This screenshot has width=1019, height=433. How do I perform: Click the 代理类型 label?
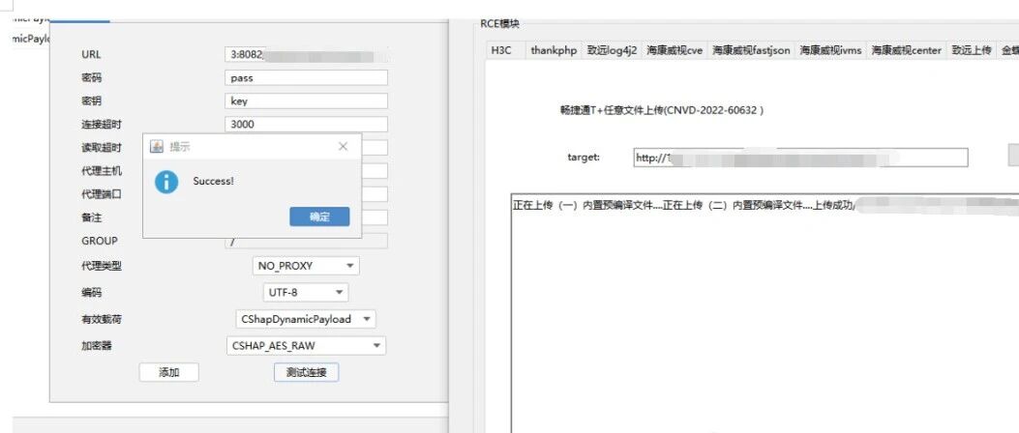(x=102, y=266)
